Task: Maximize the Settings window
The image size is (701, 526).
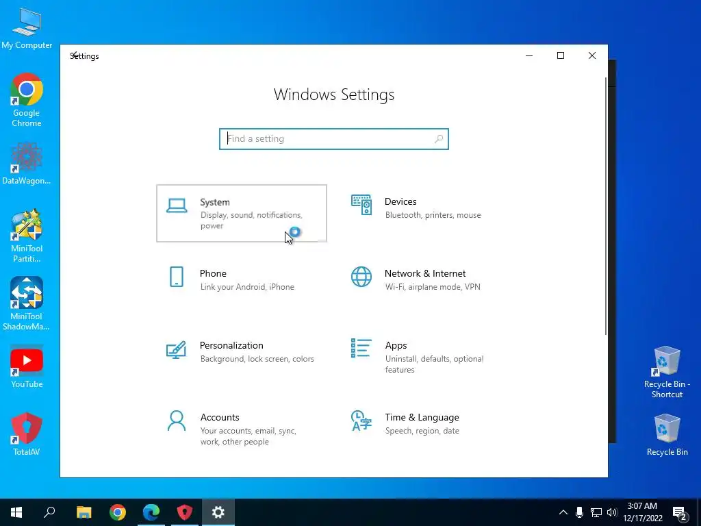Action: [561, 55]
